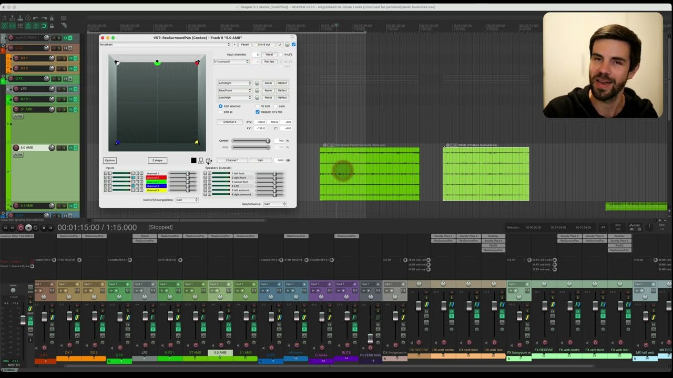673x378 pixels.
Task: Open the Gain/LFE/Diverge/Delay dropdown
Action: (187, 200)
